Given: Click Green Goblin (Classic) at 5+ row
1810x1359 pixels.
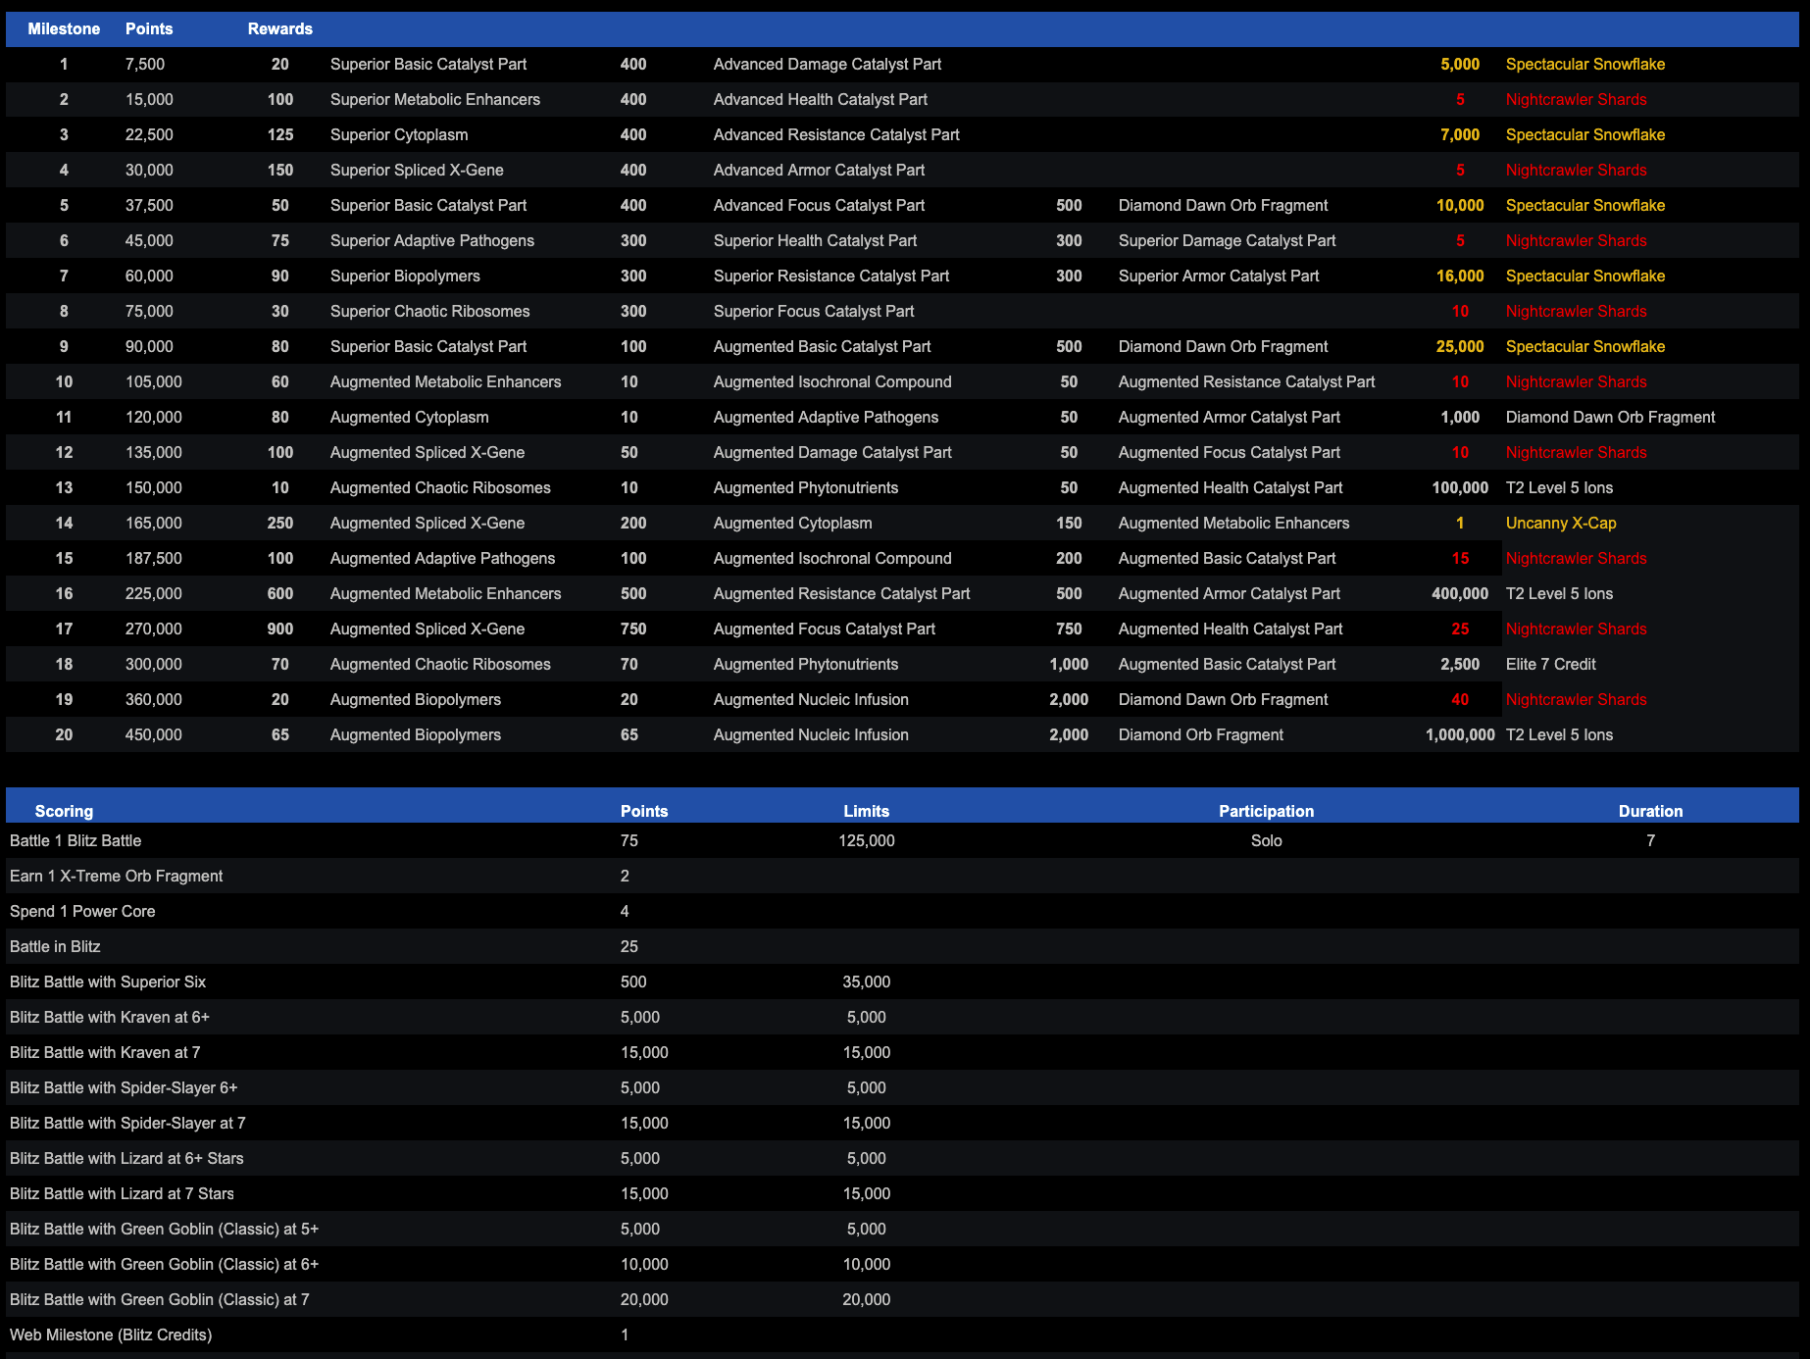Looking at the screenshot, I should tap(902, 1229).
